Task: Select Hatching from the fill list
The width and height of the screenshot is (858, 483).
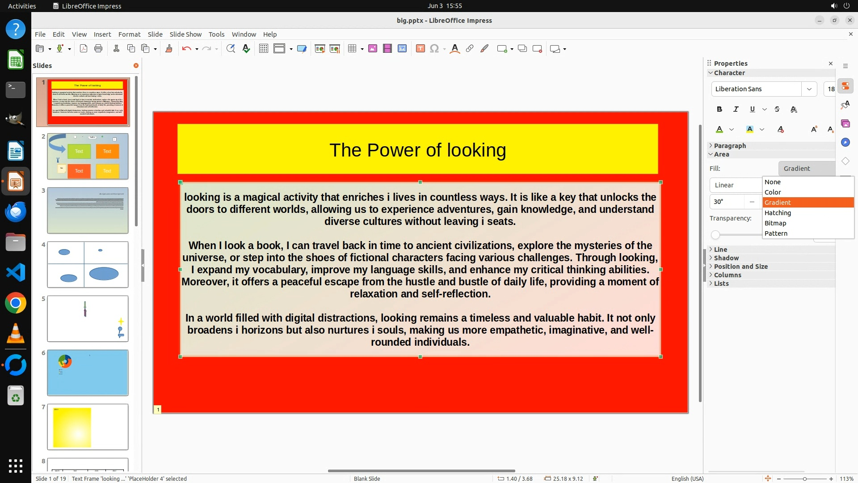Action: (x=778, y=213)
